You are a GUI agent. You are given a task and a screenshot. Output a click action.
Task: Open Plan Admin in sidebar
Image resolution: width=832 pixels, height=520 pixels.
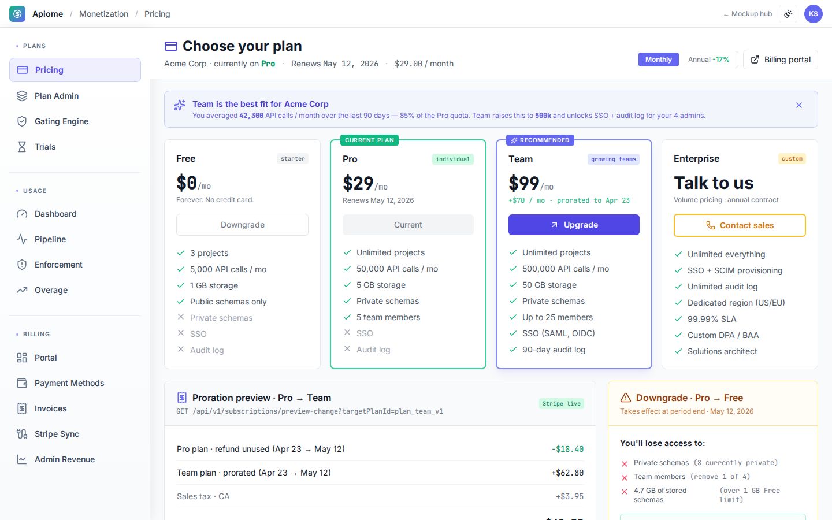pos(75,96)
